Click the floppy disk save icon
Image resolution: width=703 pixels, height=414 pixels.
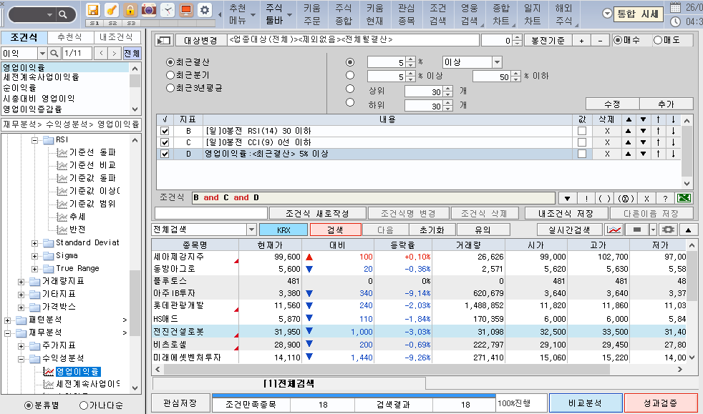click(93, 10)
